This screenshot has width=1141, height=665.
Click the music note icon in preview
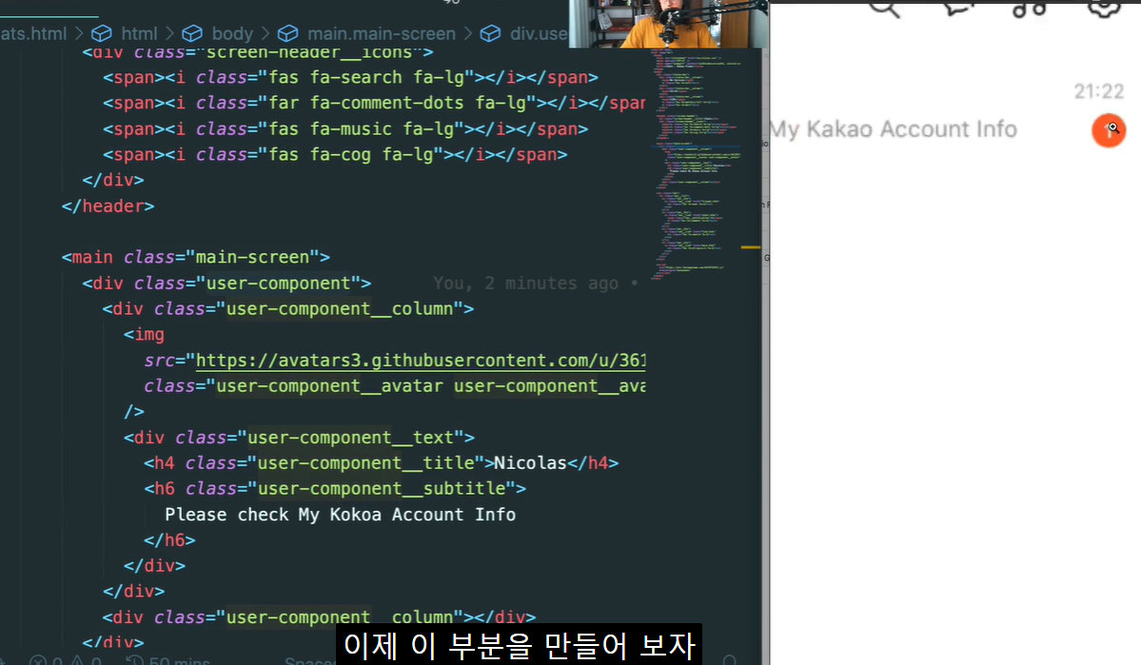[x=1030, y=9]
